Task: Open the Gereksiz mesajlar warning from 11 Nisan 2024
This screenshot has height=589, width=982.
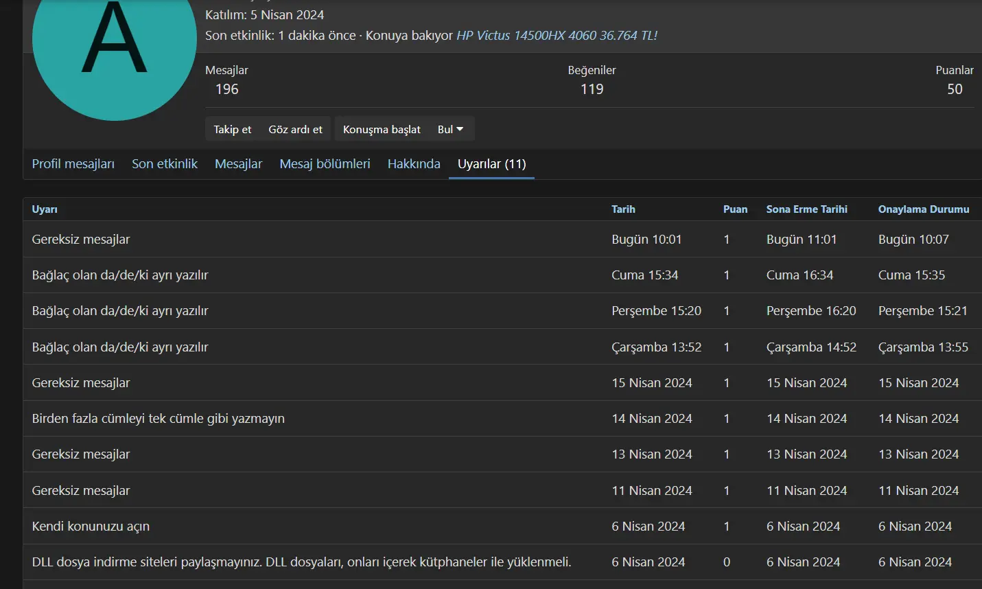Action: pos(81,491)
